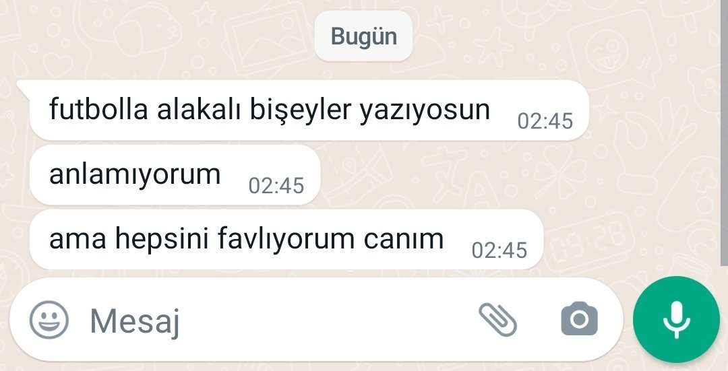Screen dimensions: 728x371
Task: Select the message 'futbolla alakalı bişeyler yazıyosun'
Action: coord(309,110)
